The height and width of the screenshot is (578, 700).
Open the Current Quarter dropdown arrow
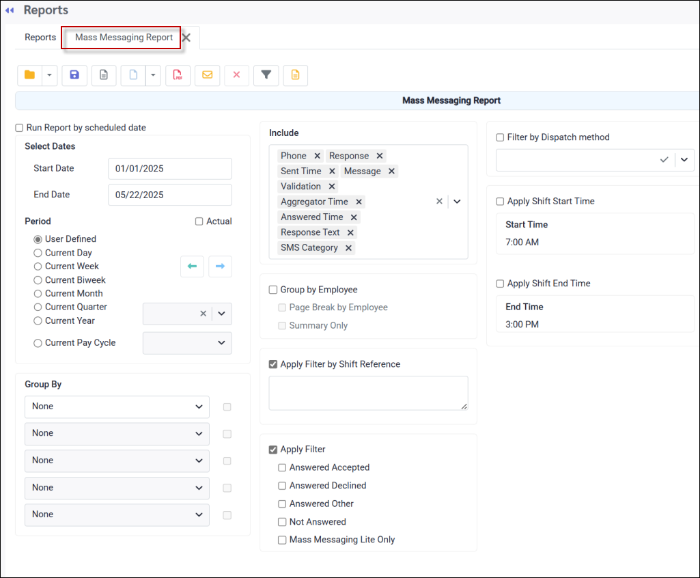(221, 314)
